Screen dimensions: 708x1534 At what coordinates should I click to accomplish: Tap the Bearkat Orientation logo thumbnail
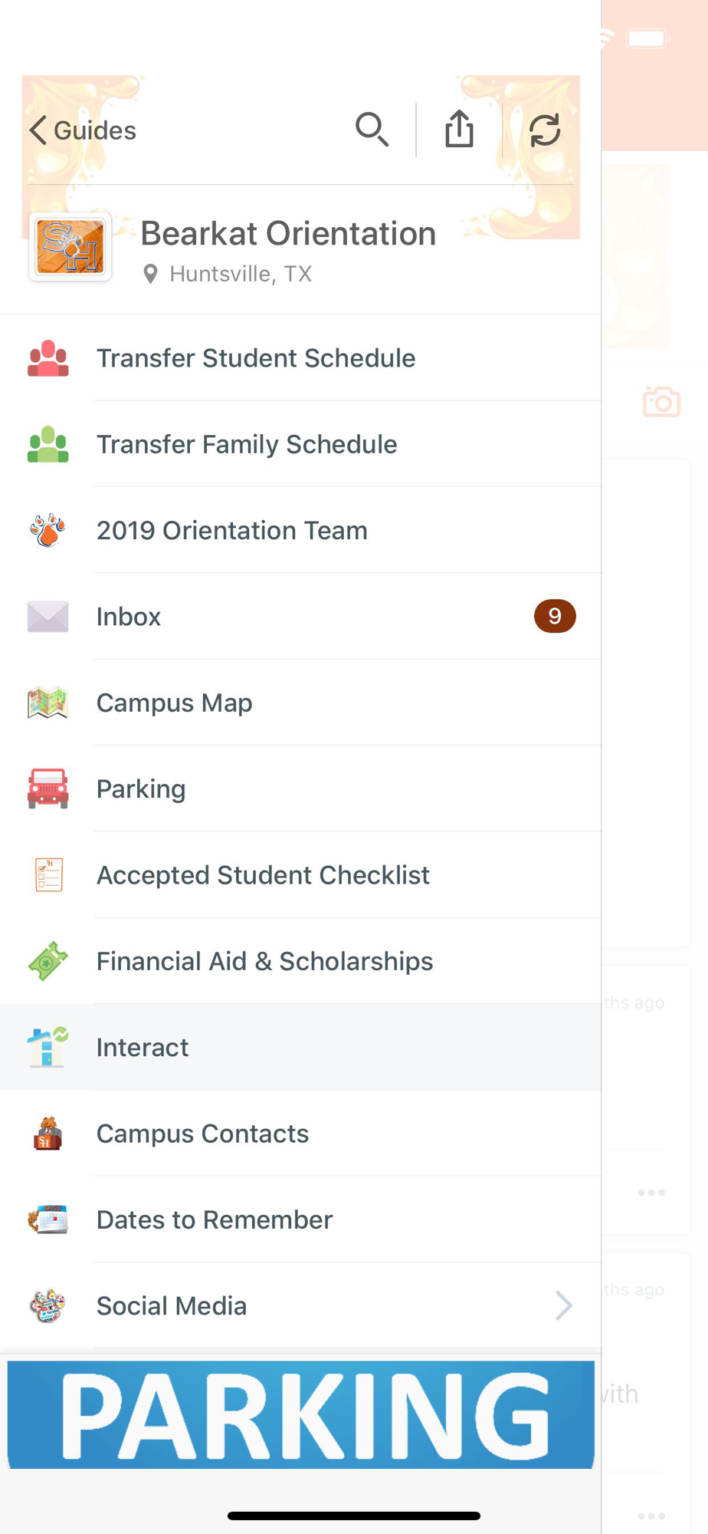[x=70, y=246]
